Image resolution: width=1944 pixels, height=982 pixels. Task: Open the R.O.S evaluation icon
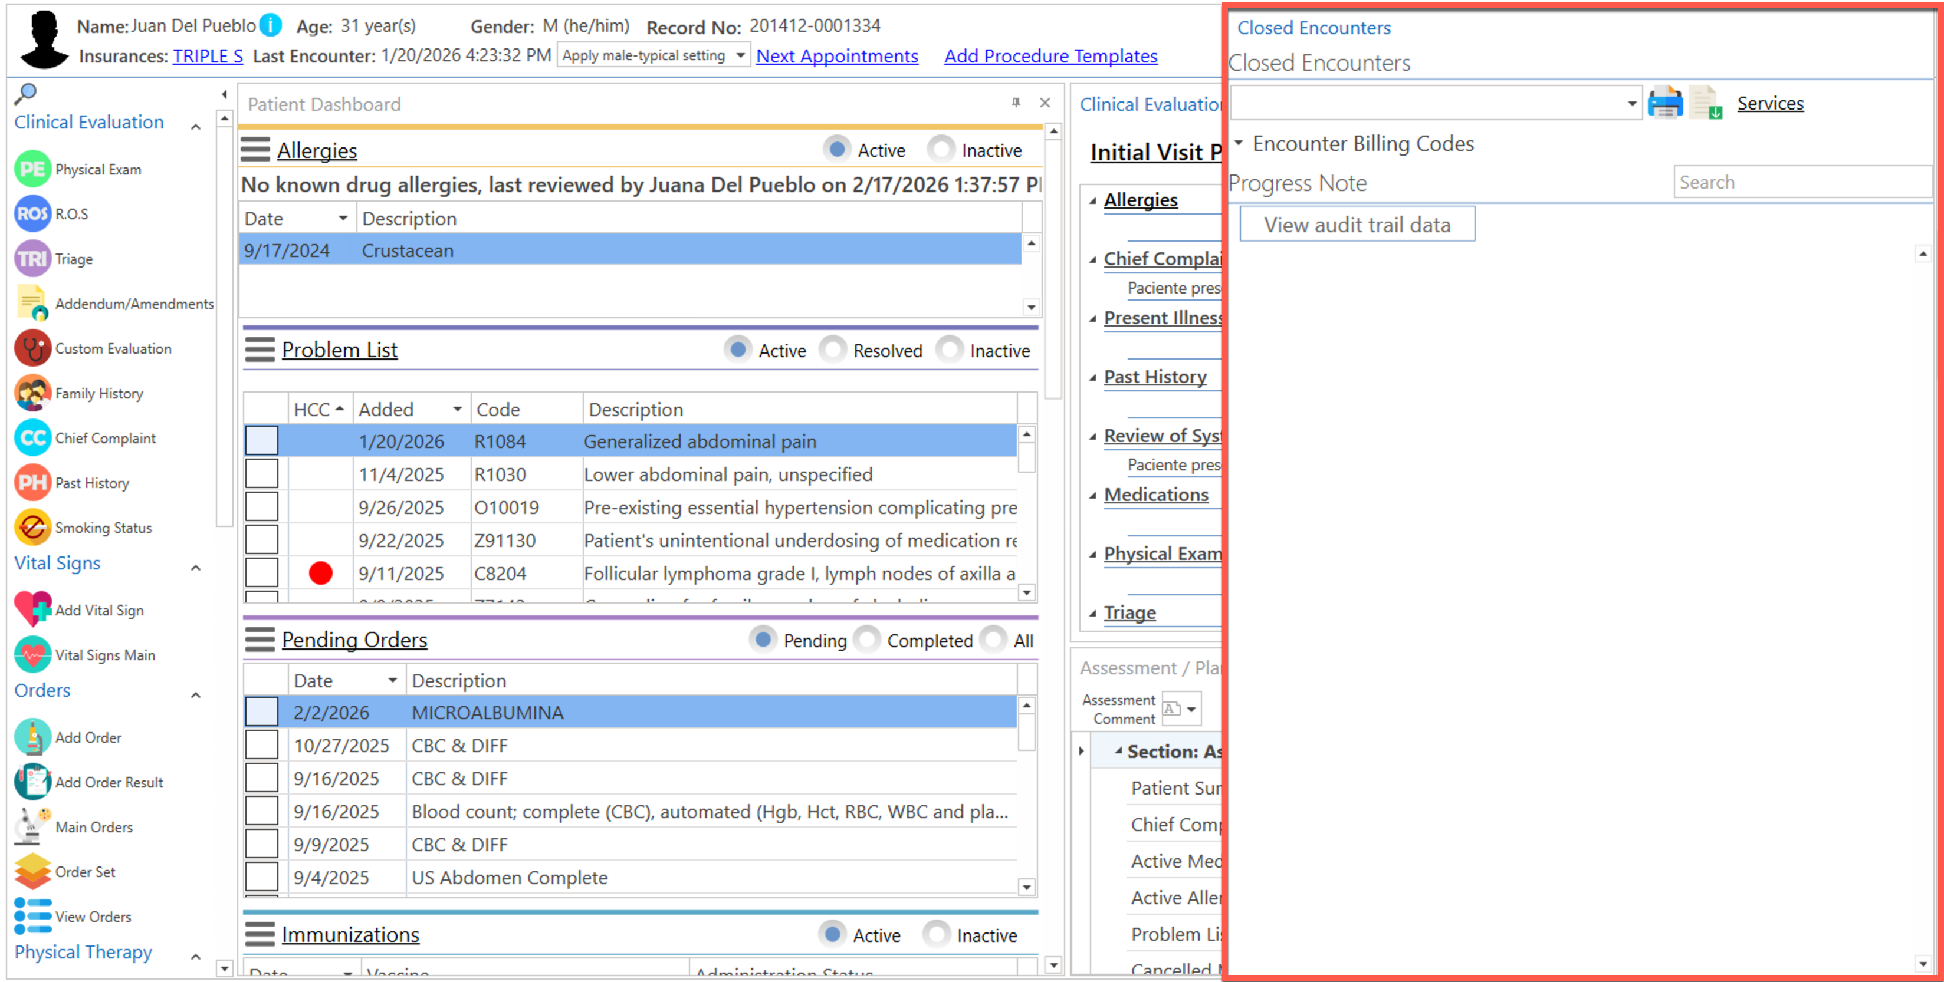[x=32, y=214]
